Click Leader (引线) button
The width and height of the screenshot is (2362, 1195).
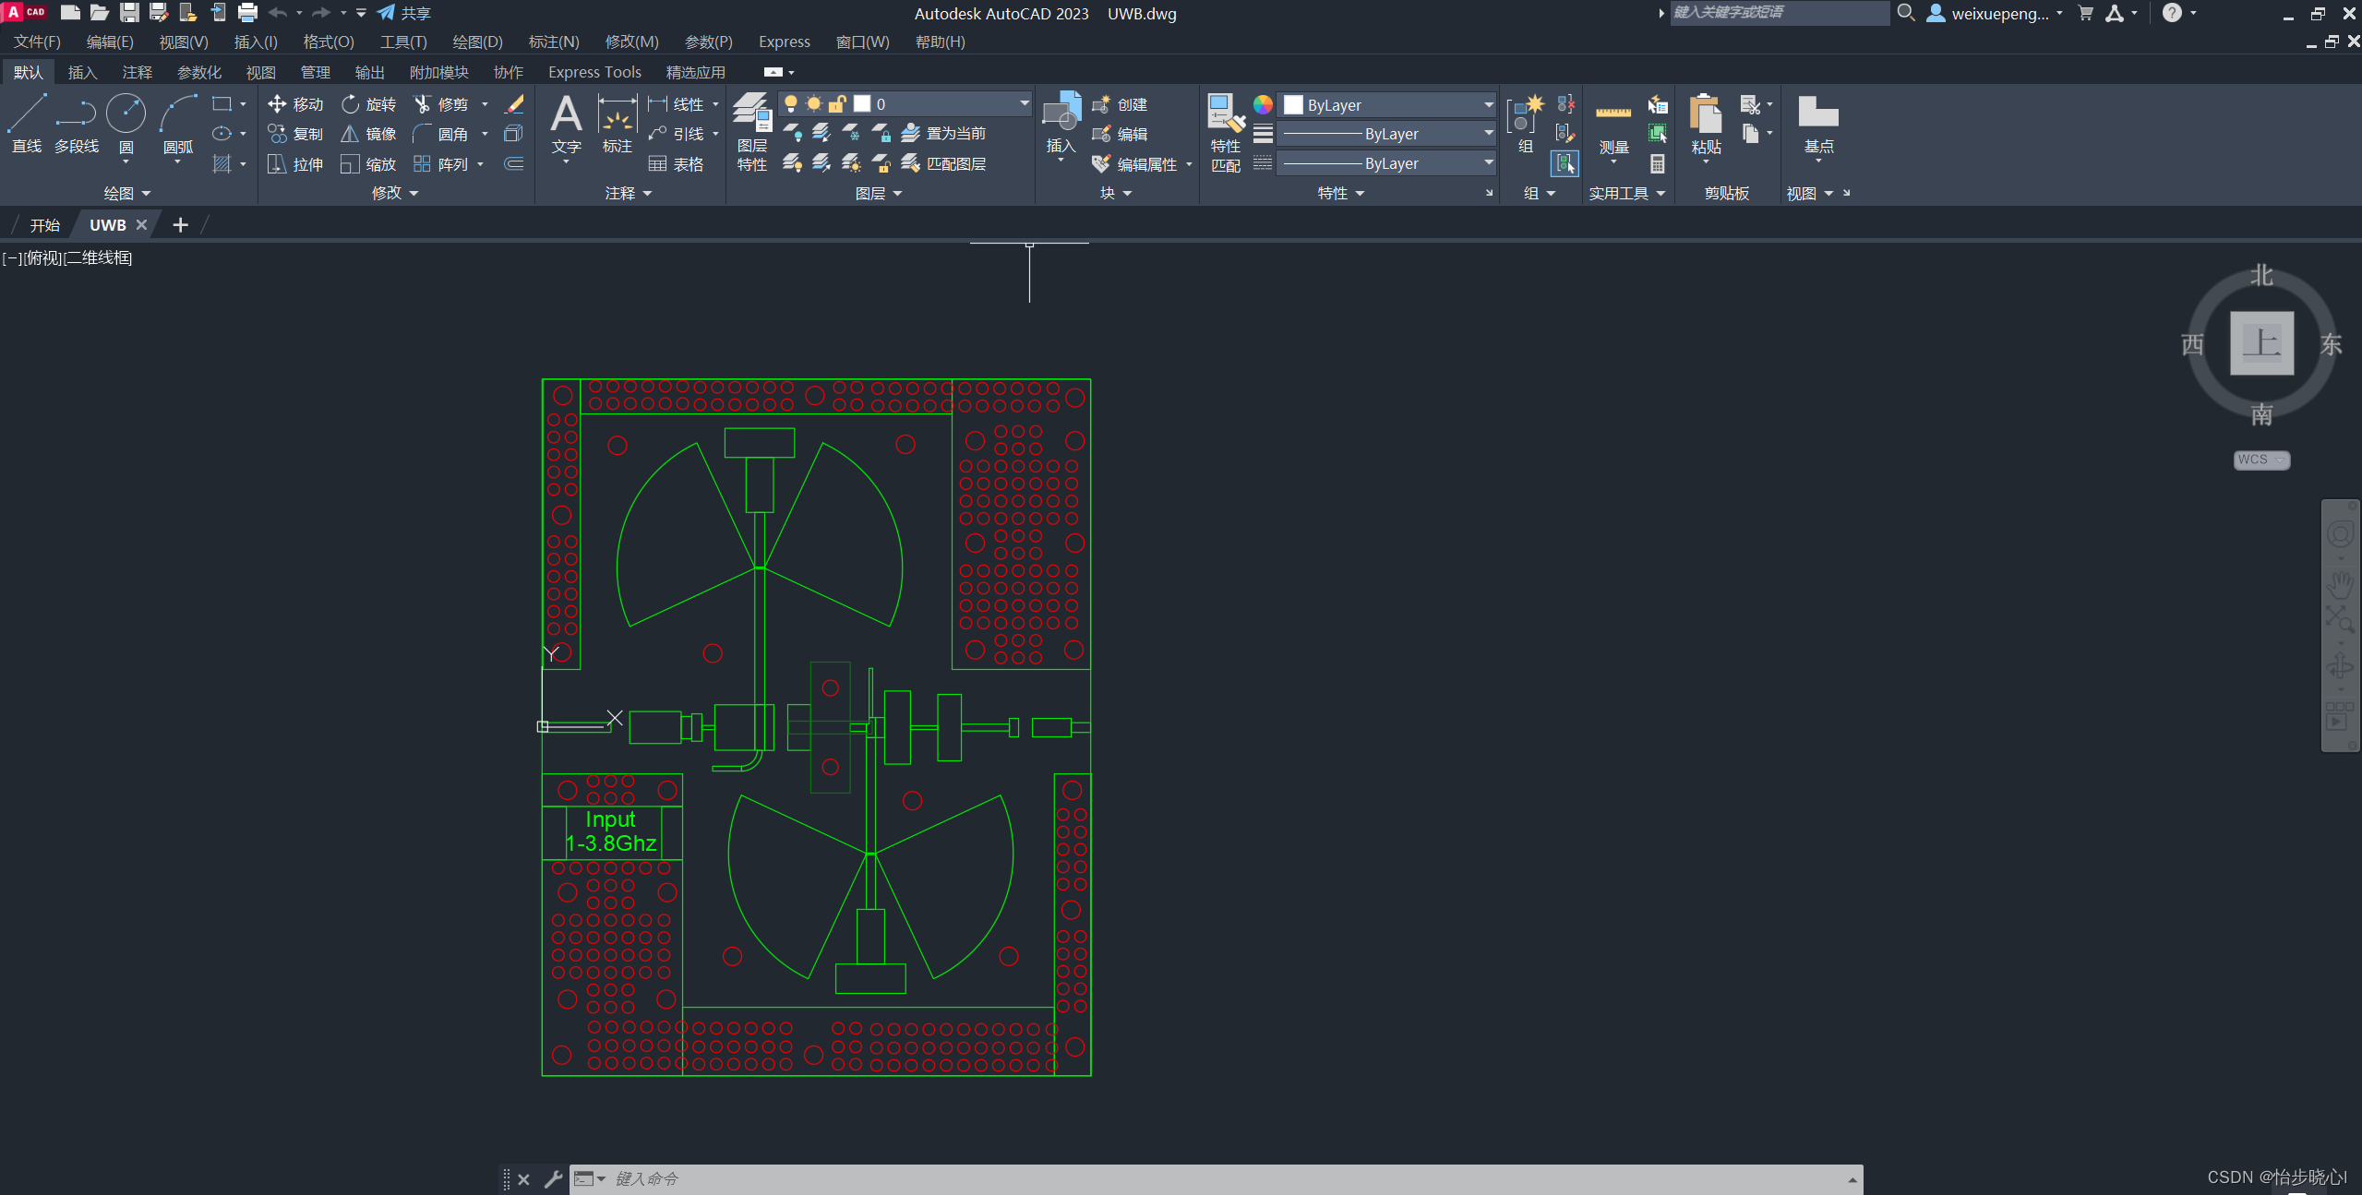pos(677,134)
